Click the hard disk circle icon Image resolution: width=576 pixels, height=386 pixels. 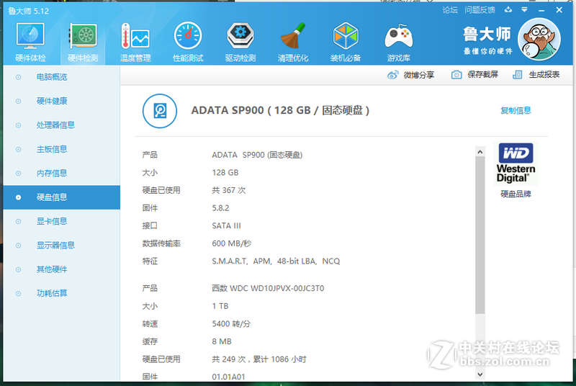point(159,111)
